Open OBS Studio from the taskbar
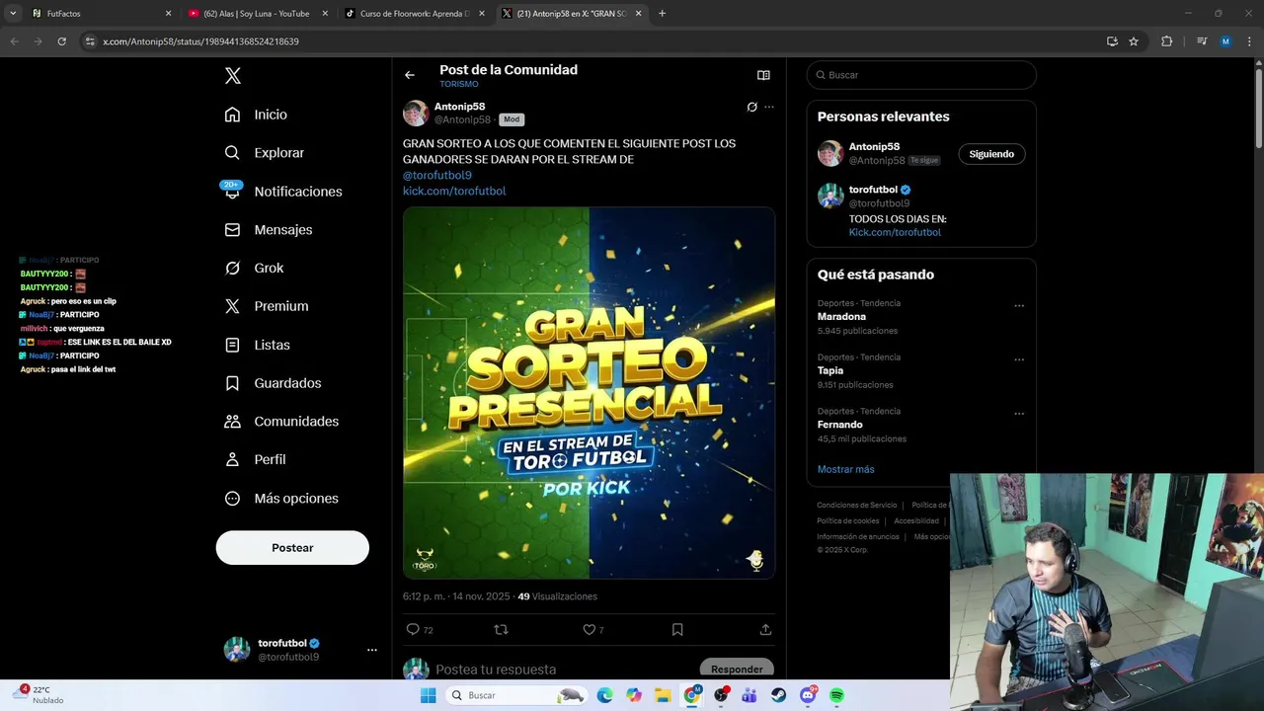The height and width of the screenshot is (711, 1264). [x=721, y=695]
